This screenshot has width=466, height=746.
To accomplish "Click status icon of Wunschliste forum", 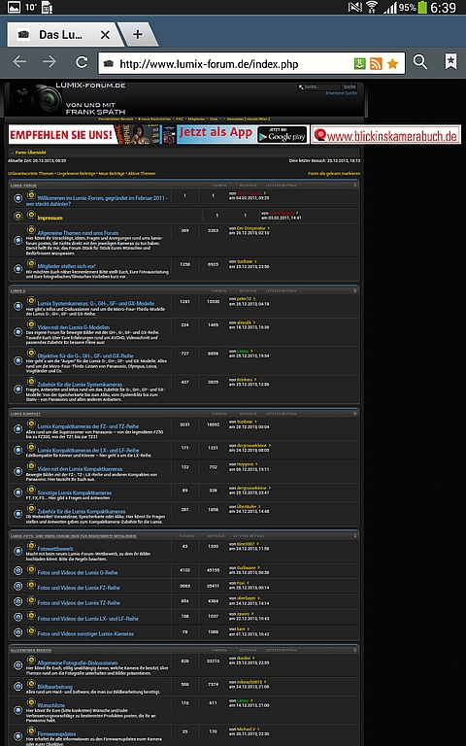I will [18, 709].
